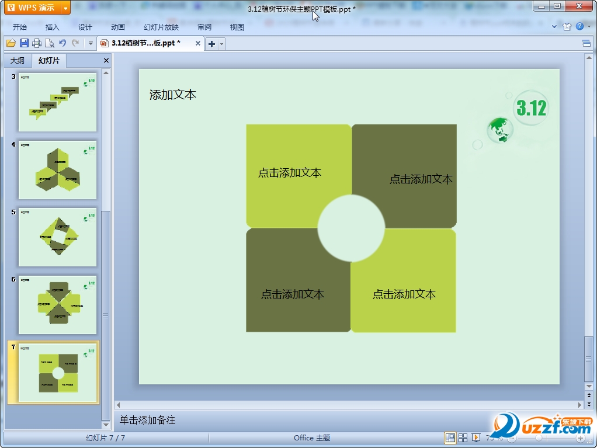Click the bottom-right light green box text

coord(404,294)
